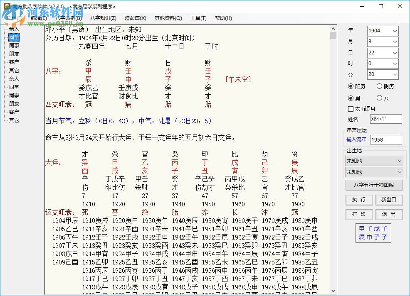This screenshot has height=296, width=410.
Task: Open the 造命篇(X) menu
Action: (135, 18)
